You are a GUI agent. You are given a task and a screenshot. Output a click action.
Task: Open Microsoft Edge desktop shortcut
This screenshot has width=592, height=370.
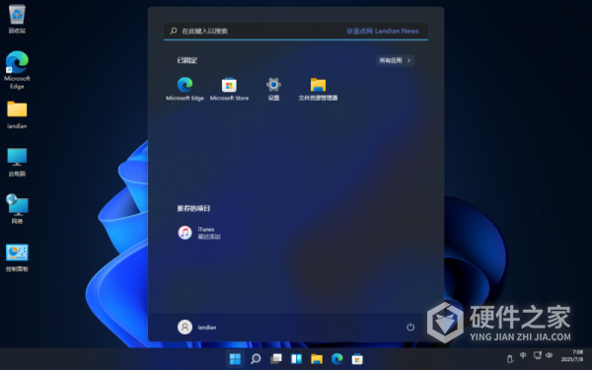pyautogui.click(x=17, y=70)
